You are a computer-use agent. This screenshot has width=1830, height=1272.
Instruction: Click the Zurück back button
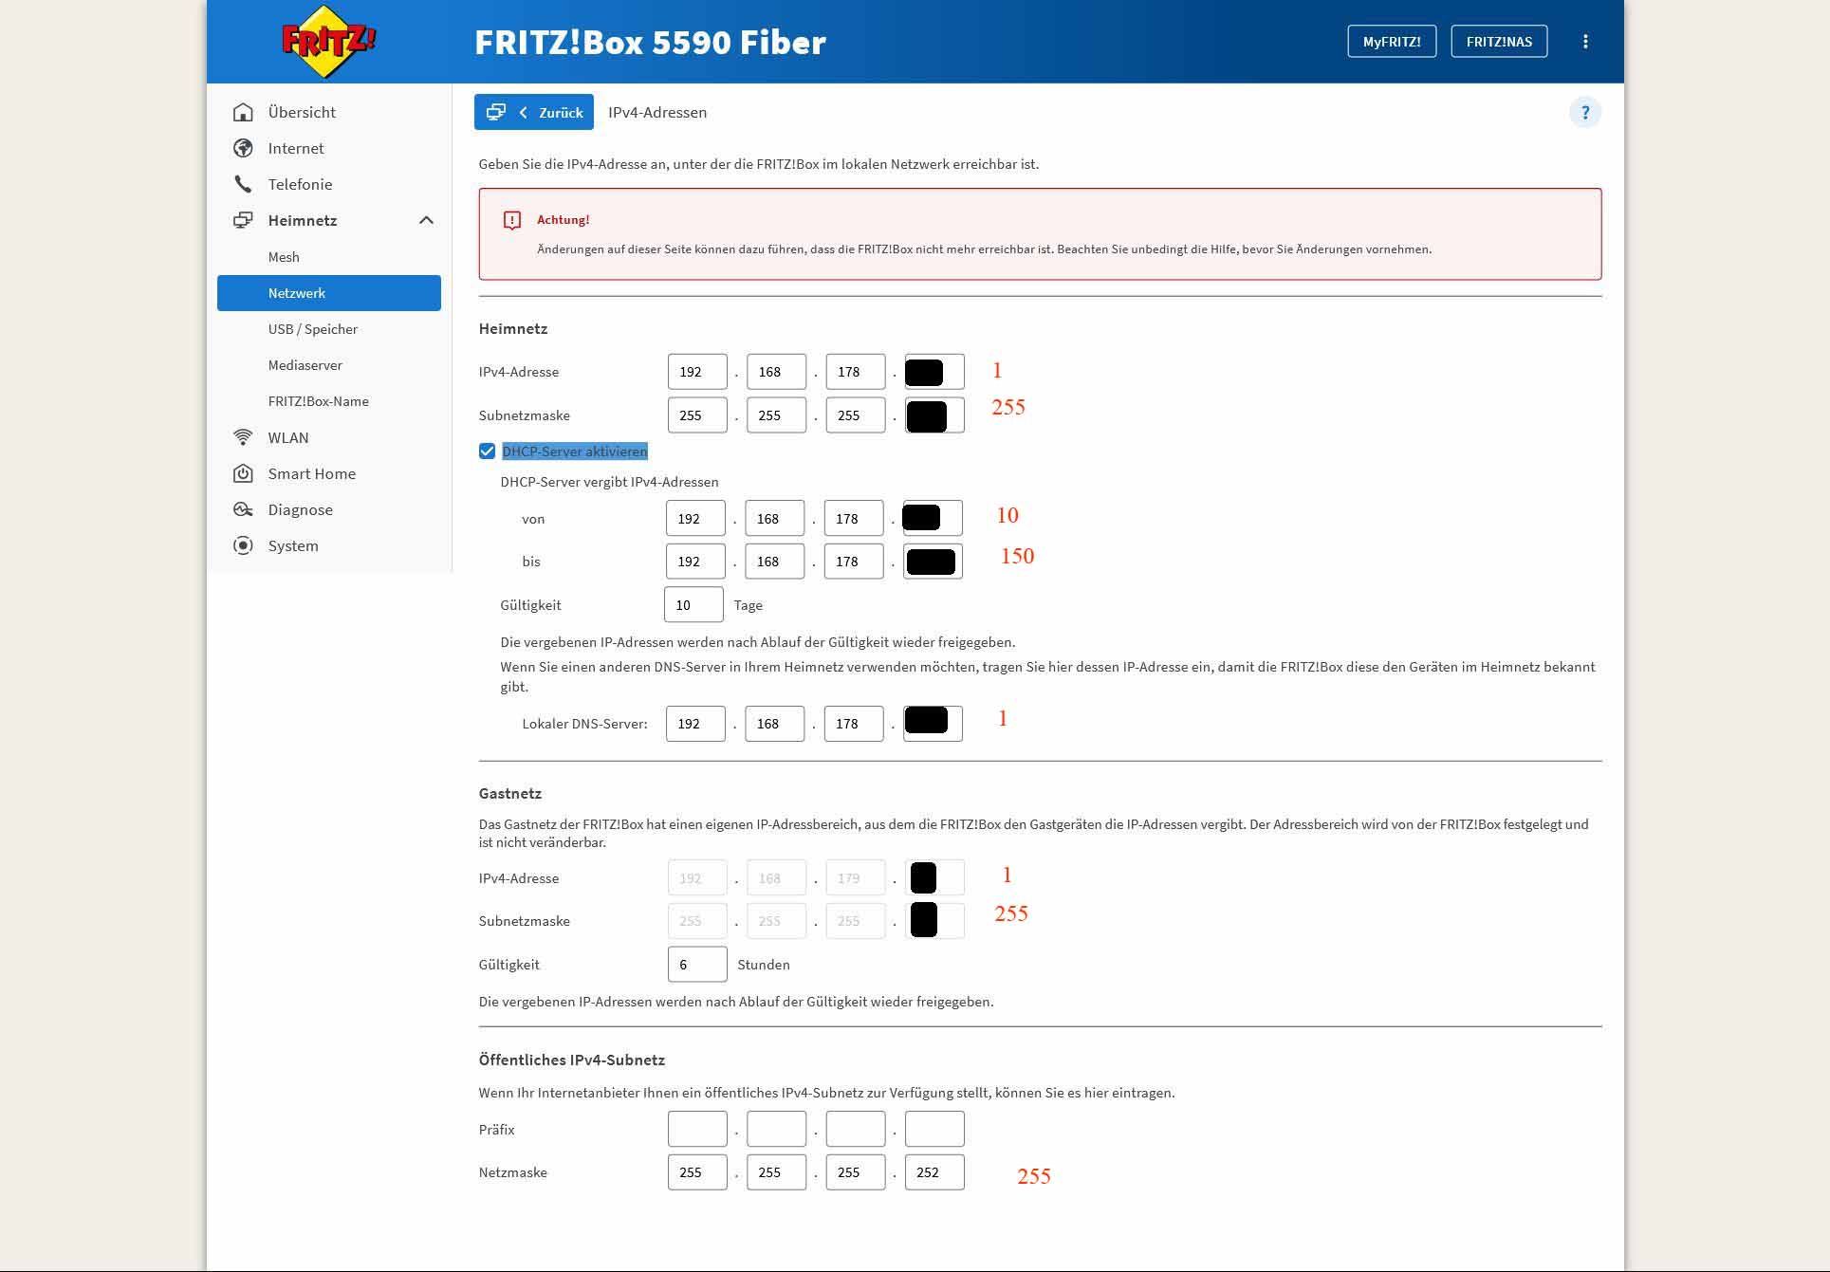(534, 112)
